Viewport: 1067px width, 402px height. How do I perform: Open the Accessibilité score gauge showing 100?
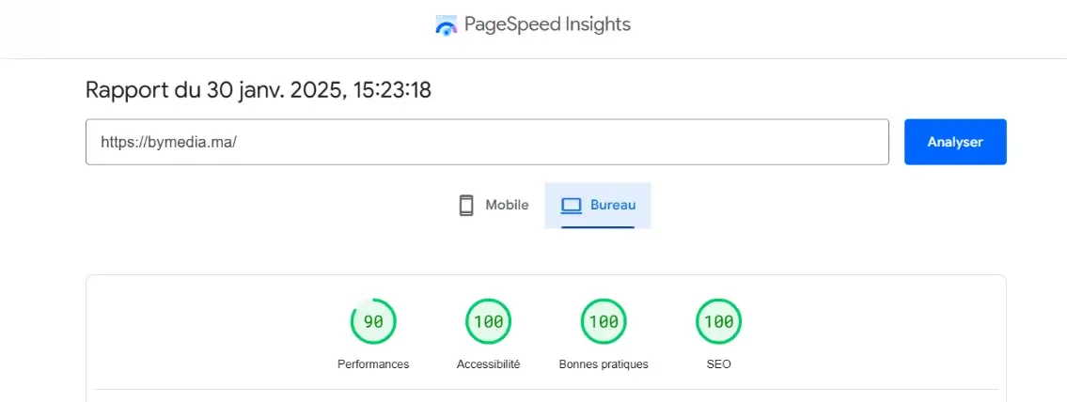coord(488,322)
